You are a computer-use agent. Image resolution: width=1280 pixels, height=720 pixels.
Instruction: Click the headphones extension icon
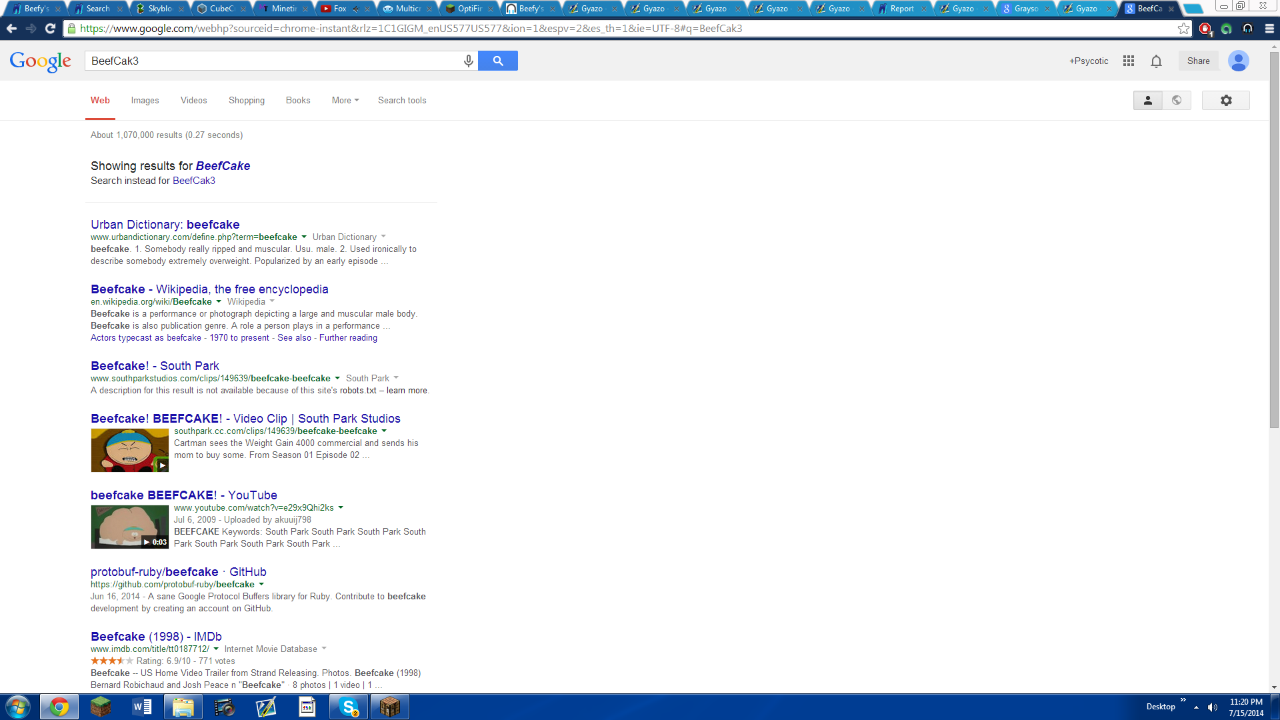1247,29
